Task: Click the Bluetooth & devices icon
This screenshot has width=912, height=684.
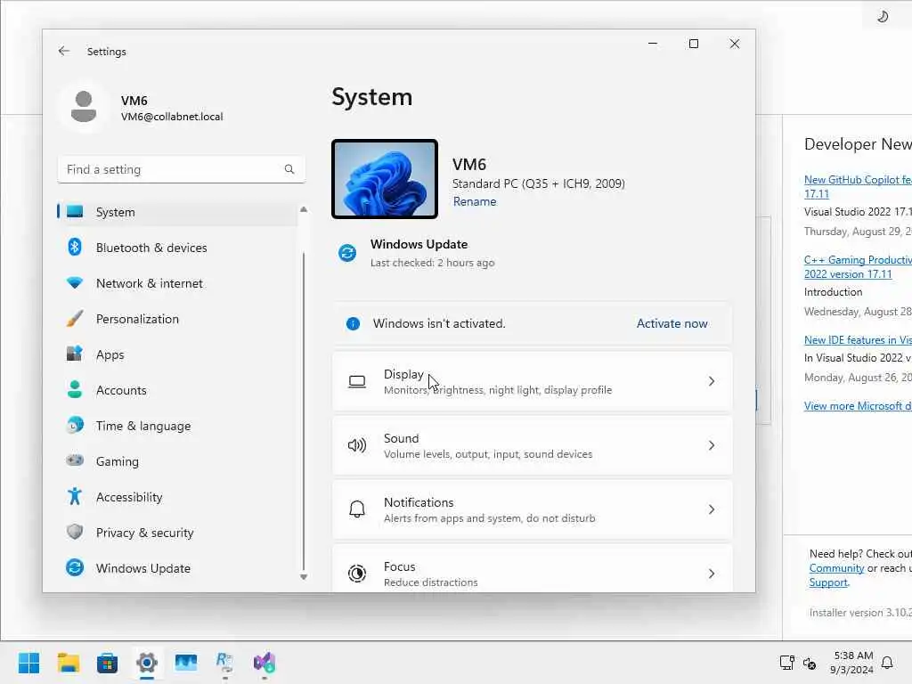Action: tap(75, 248)
